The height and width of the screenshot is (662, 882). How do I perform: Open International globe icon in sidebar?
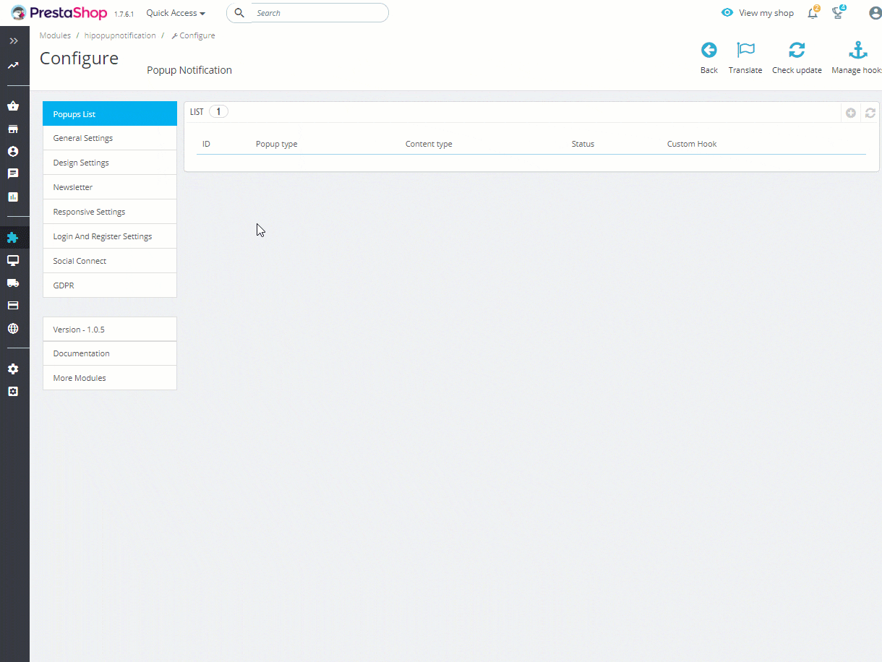coord(13,328)
